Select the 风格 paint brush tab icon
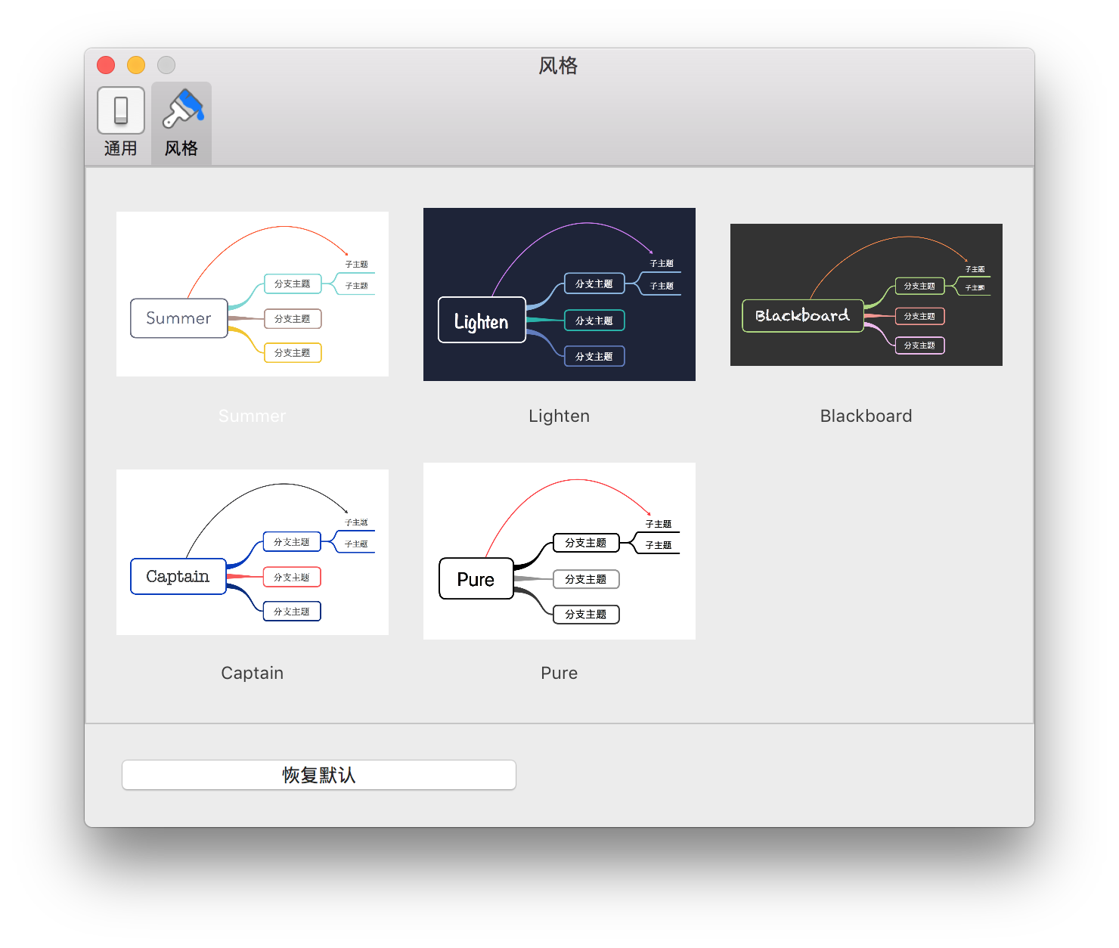 [182, 110]
